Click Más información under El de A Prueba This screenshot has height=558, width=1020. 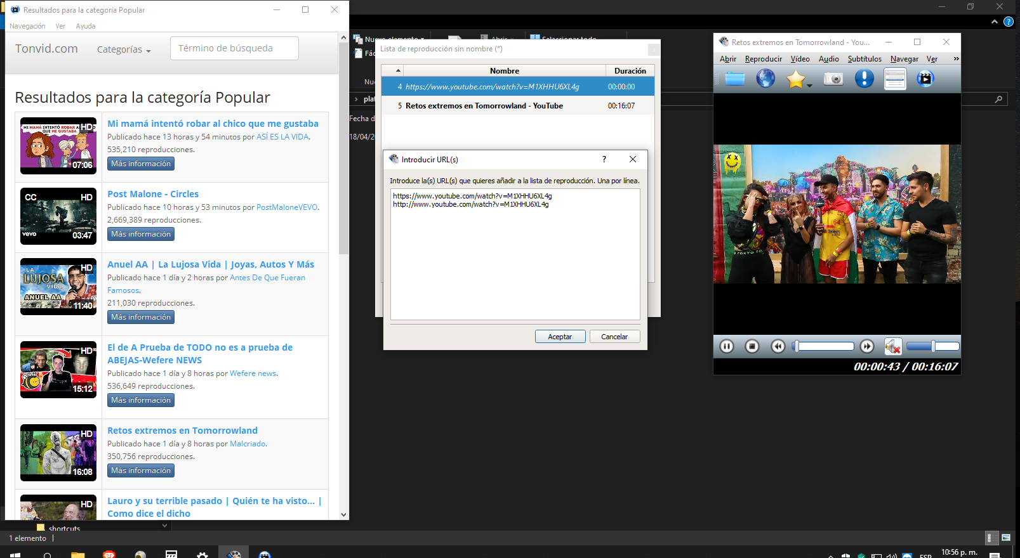pos(141,400)
